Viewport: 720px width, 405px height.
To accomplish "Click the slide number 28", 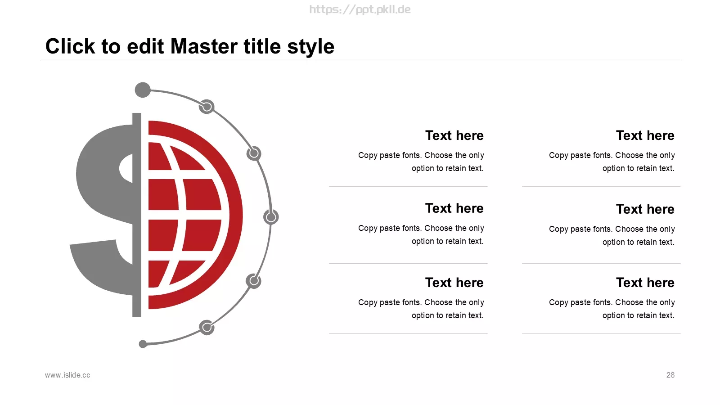I will [x=670, y=375].
